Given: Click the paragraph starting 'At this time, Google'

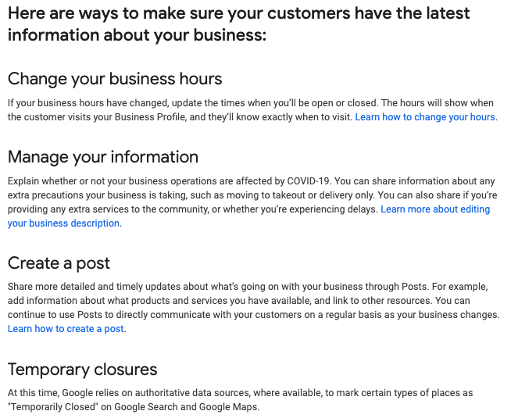Looking at the screenshot, I should (240, 400).
